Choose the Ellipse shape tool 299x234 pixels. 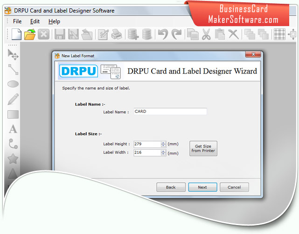(13, 84)
